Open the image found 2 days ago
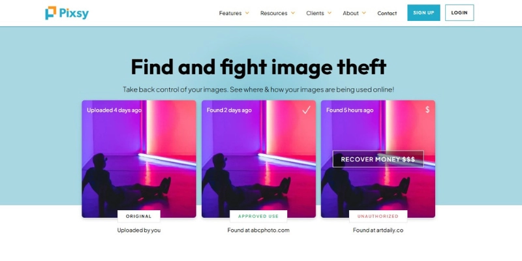 258,159
